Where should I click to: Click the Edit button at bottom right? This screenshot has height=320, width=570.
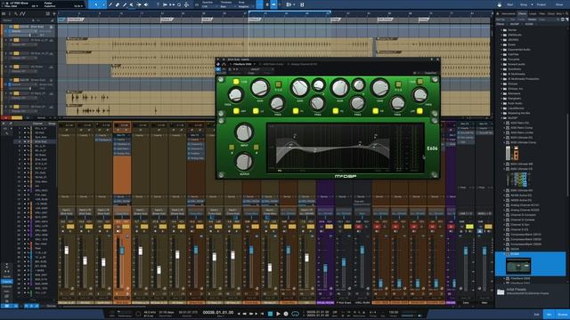tap(537, 314)
